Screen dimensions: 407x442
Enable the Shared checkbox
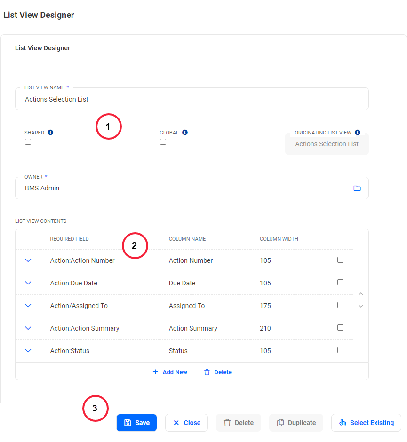28,142
